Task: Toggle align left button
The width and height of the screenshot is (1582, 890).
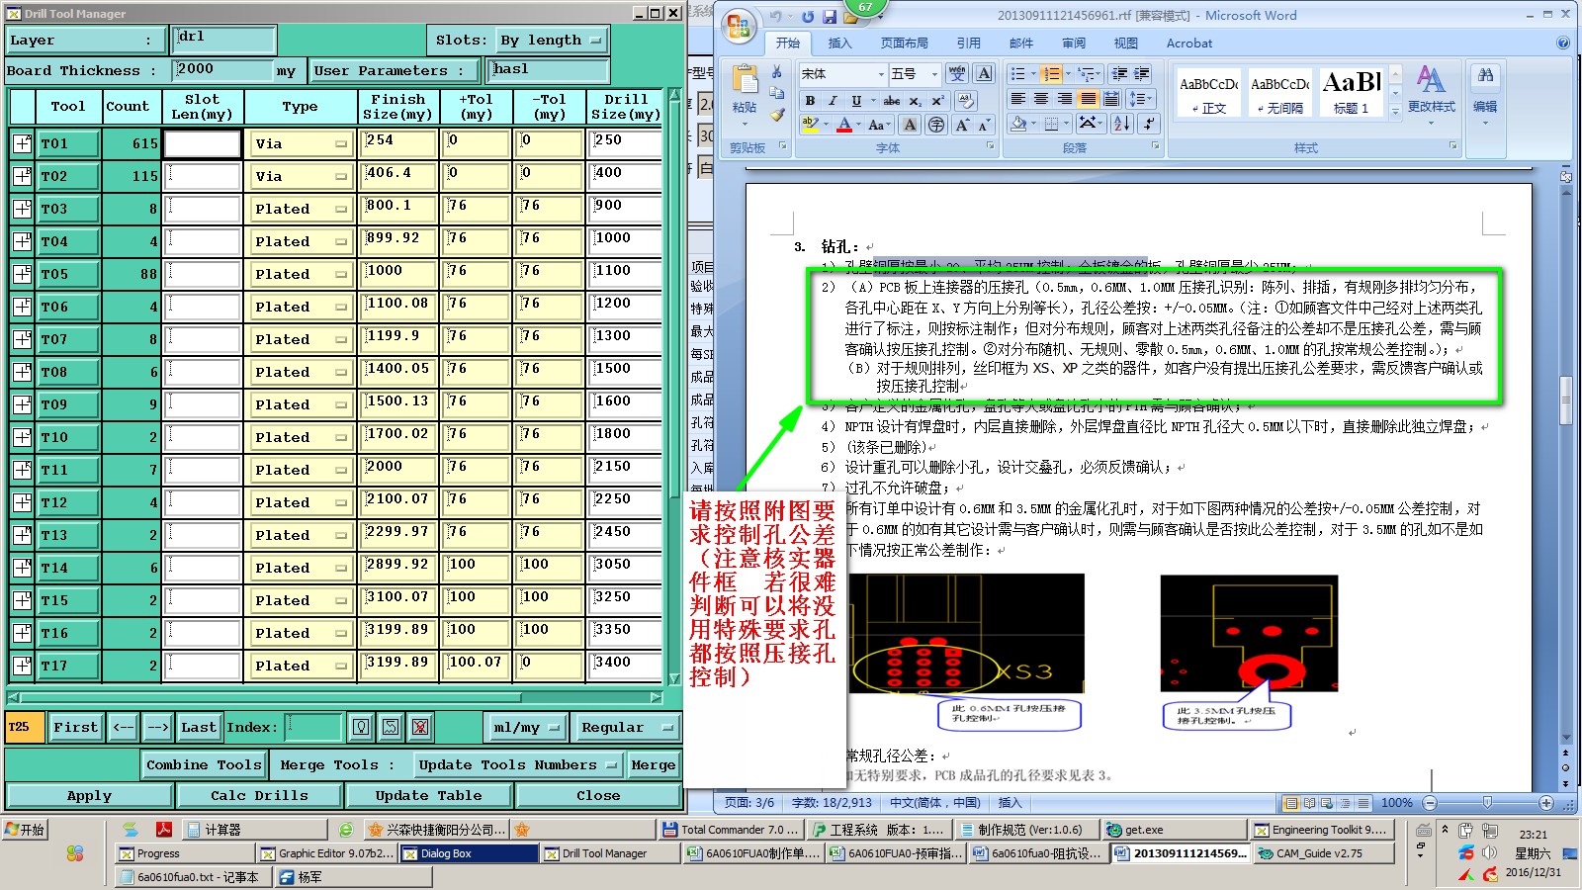Action: [x=1017, y=99]
